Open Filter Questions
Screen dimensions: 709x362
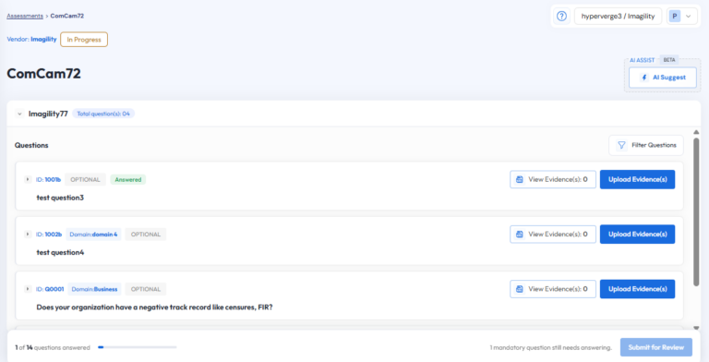pos(645,145)
